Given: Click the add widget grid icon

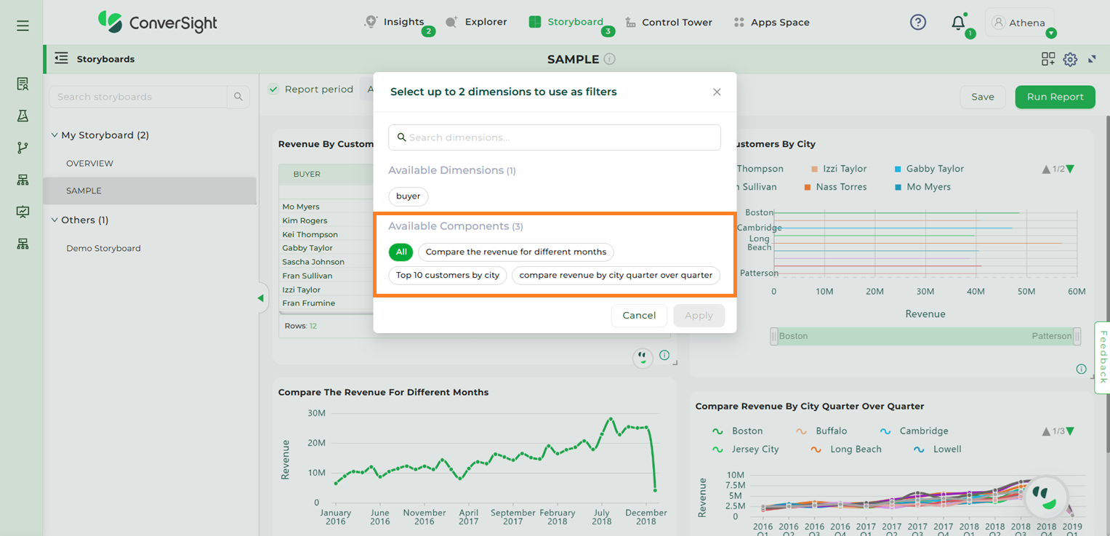Looking at the screenshot, I should (x=1047, y=60).
